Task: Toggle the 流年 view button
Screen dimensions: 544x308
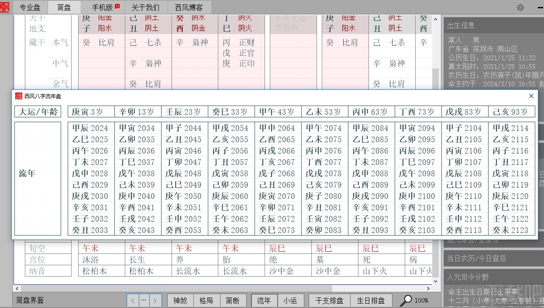Action: 264,300
